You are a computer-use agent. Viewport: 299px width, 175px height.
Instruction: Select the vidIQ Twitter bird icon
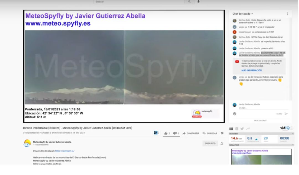(x=242, y=129)
